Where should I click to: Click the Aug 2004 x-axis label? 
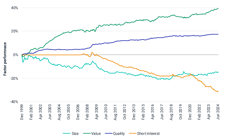(59, 112)
